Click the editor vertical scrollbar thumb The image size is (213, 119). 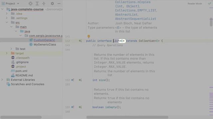[x=211, y=22]
